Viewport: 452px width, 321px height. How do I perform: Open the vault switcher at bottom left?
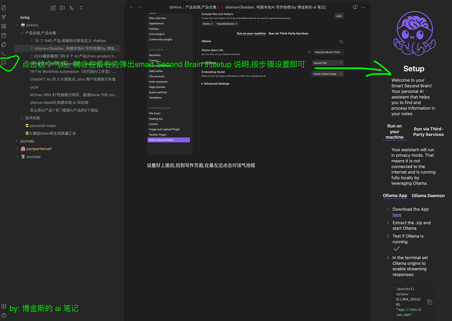(3, 306)
